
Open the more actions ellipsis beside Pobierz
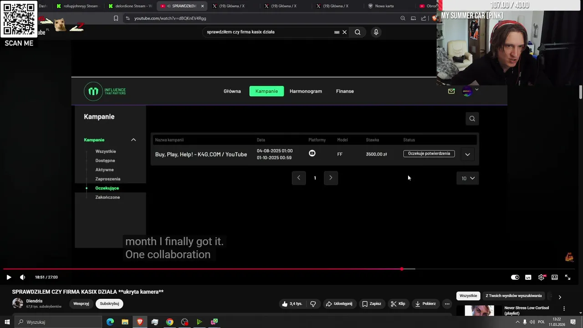coord(447,304)
